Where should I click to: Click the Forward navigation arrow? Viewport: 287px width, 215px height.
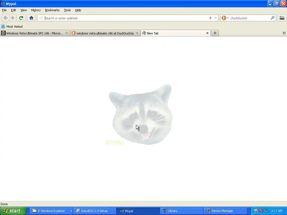(x=13, y=18)
